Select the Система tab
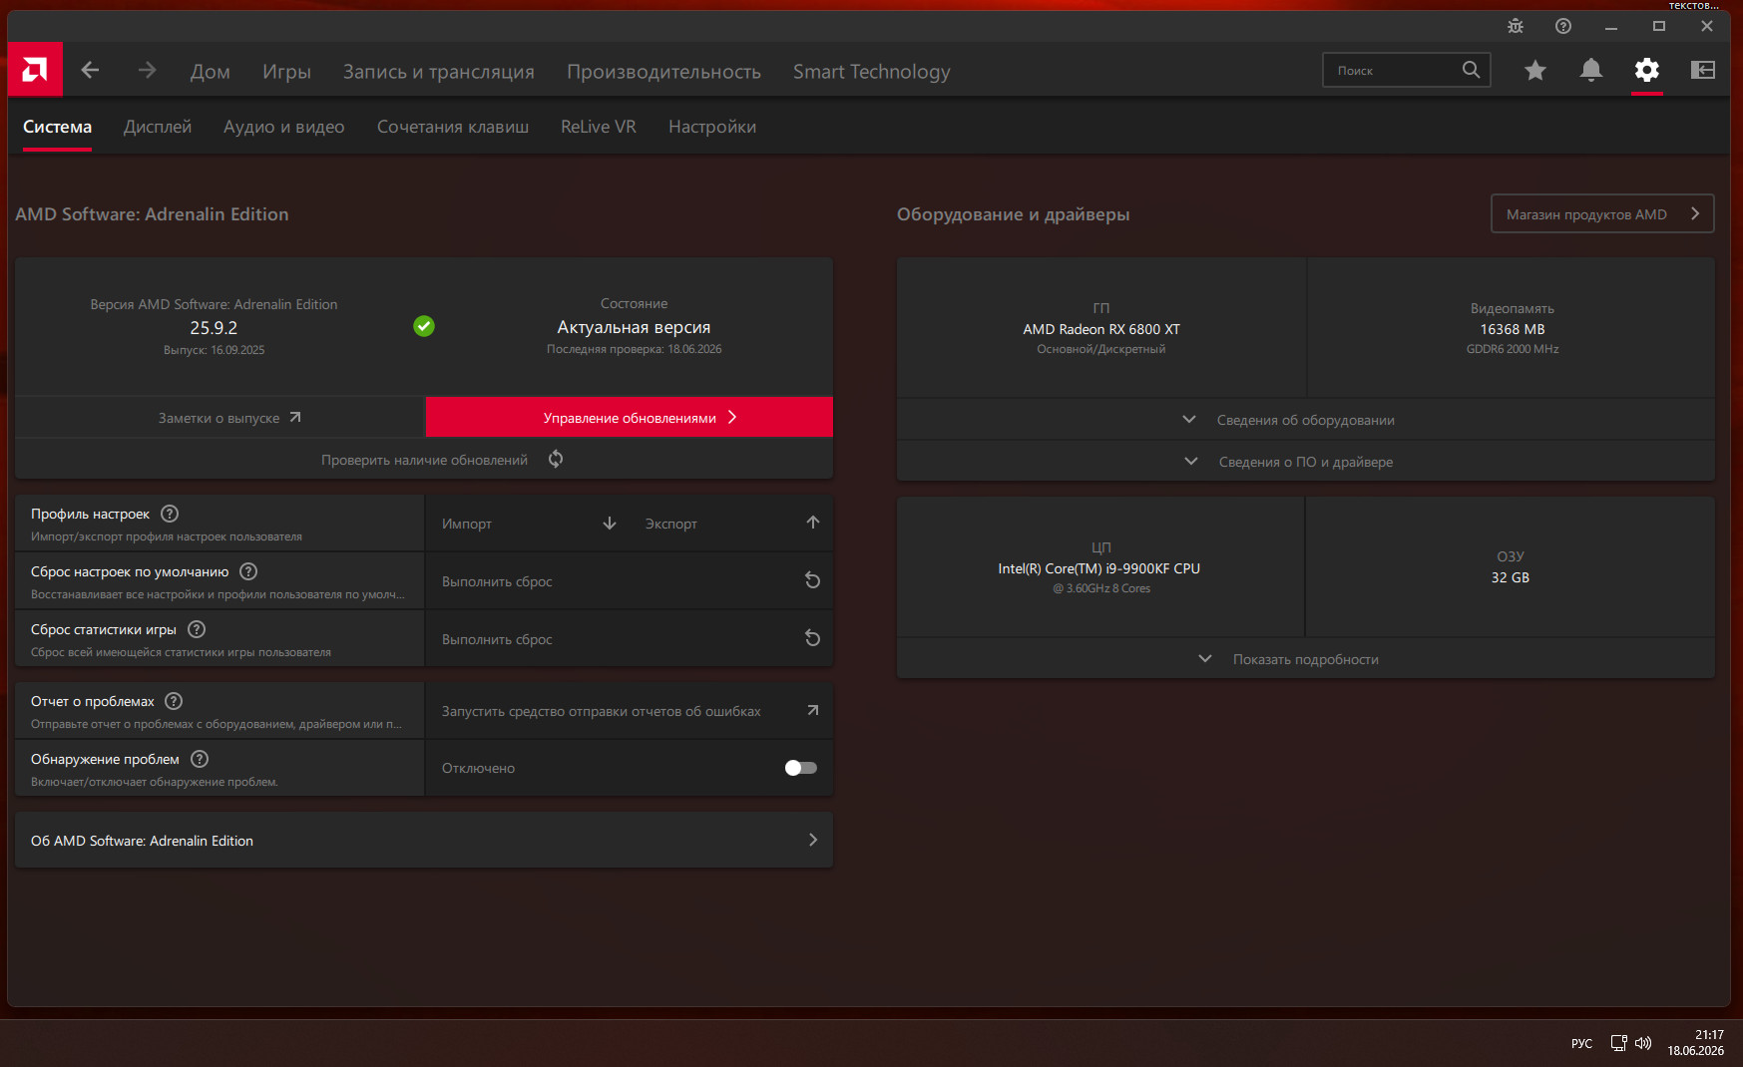Screen dimensions: 1743x1067 [58, 127]
